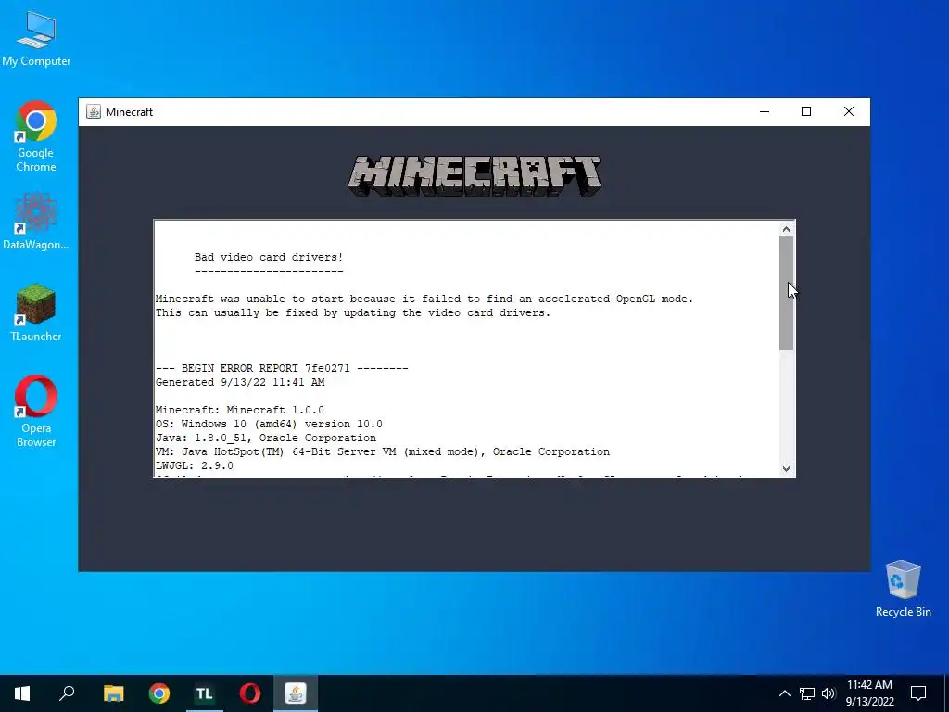Image resolution: width=949 pixels, height=712 pixels.
Task: Click the error report scrollbar thumb
Action: (786, 293)
